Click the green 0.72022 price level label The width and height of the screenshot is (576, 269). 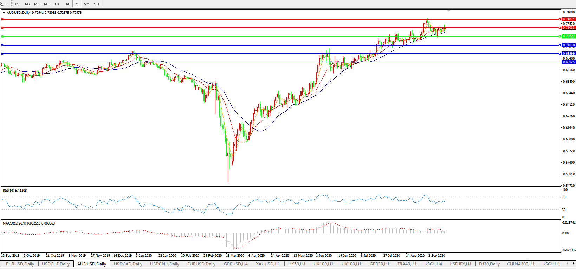568,36
